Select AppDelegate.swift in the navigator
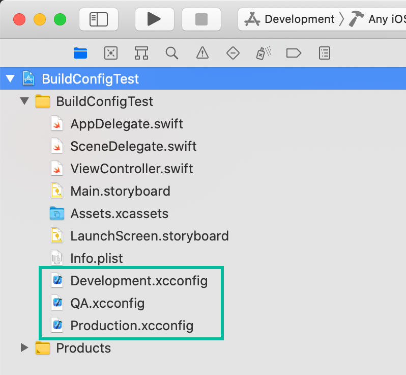The image size is (406, 375). 127,124
